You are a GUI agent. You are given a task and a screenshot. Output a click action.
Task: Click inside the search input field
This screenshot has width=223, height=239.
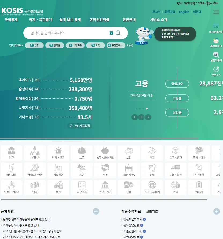click(x=67, y=33)
